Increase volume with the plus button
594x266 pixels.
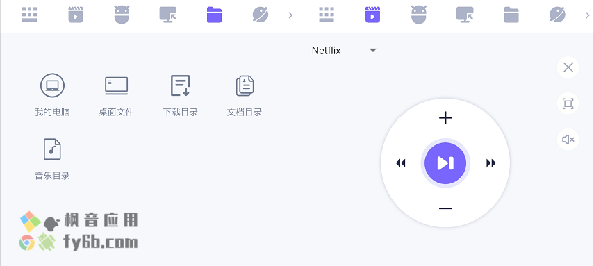(445, 118)
